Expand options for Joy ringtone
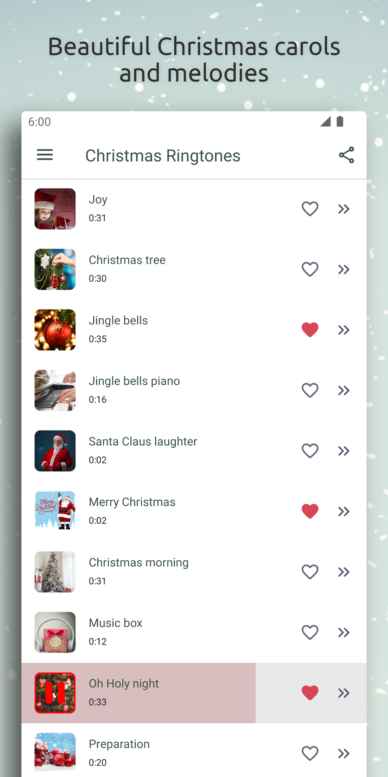 pyautogui.click(x=344, y=209)
